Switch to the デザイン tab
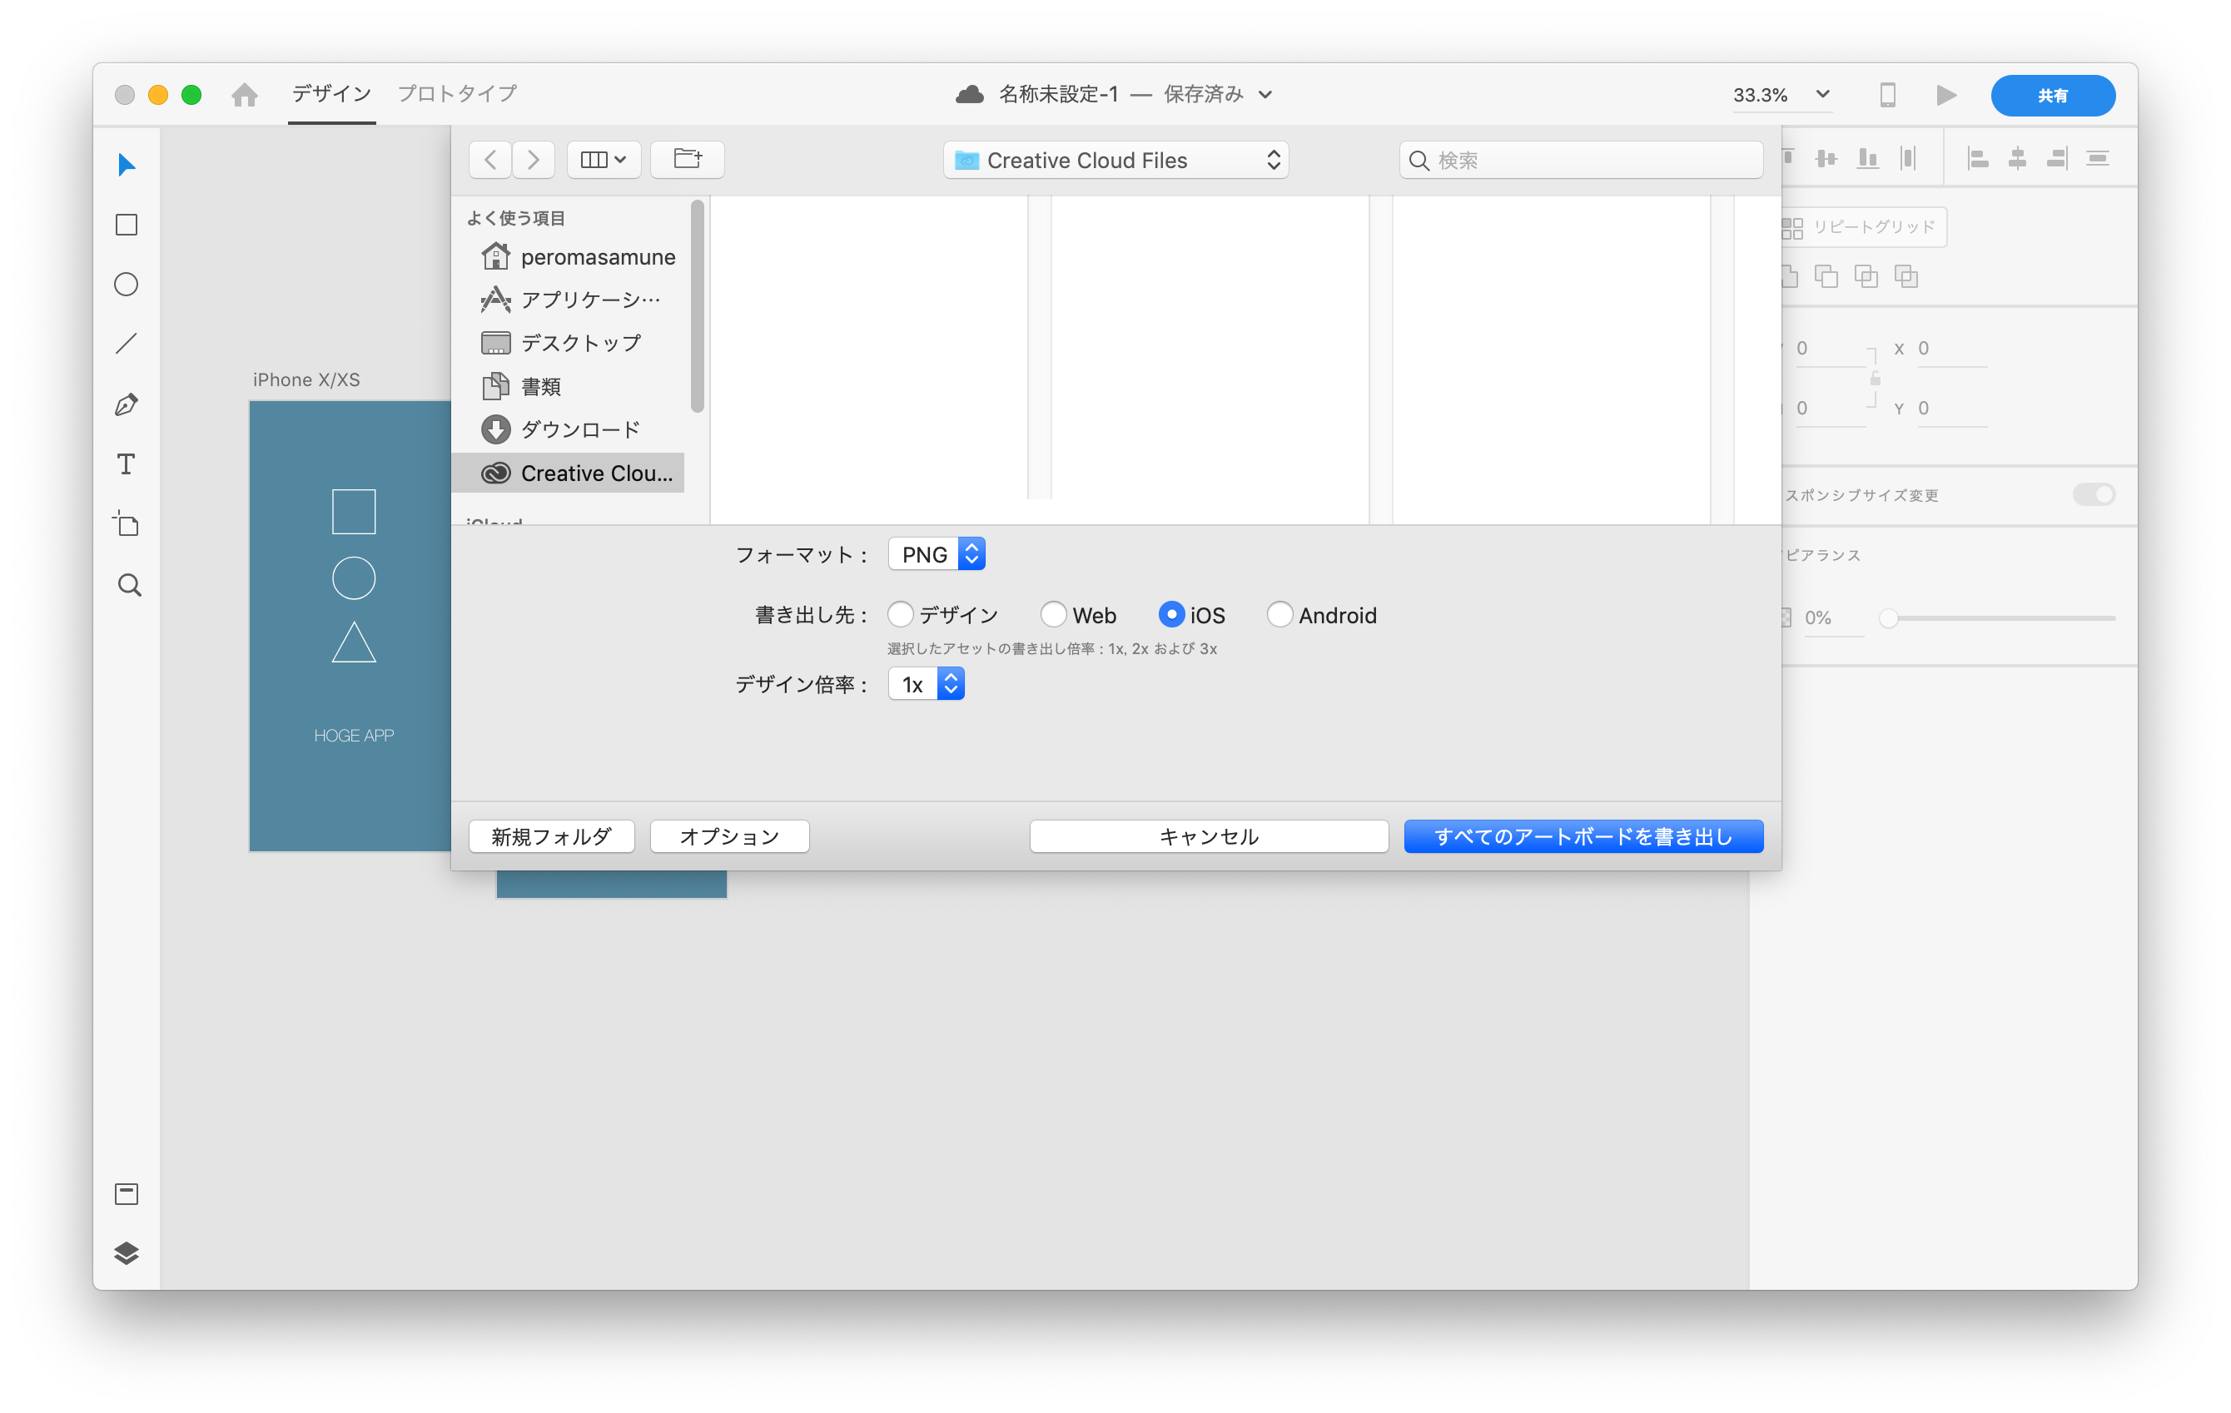This screenshot has height=1413, width=2231. click(331, 93)
